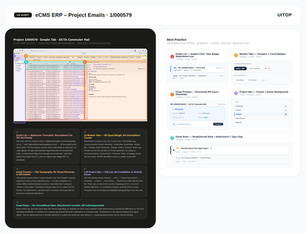Select the highlighted Emails nav item
The image size is (306, 233).
(261, 114)
